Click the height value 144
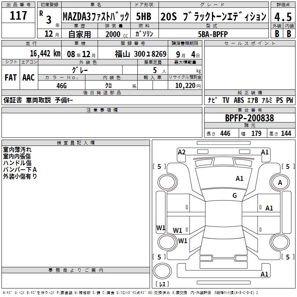 286,133
